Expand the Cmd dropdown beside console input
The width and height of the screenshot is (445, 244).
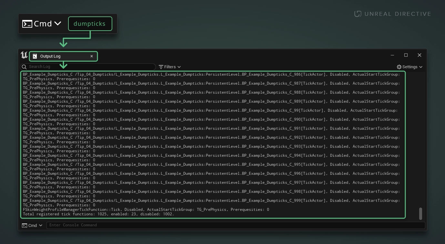tap(41, 226)
